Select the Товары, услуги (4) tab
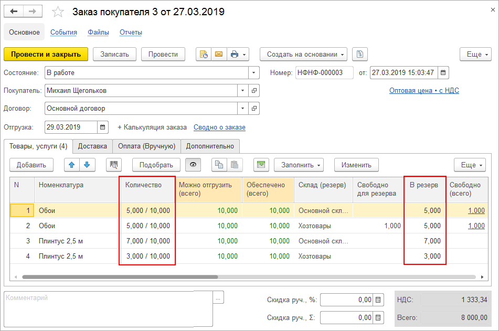Screen dimensions: 499x331 (38, 146)
